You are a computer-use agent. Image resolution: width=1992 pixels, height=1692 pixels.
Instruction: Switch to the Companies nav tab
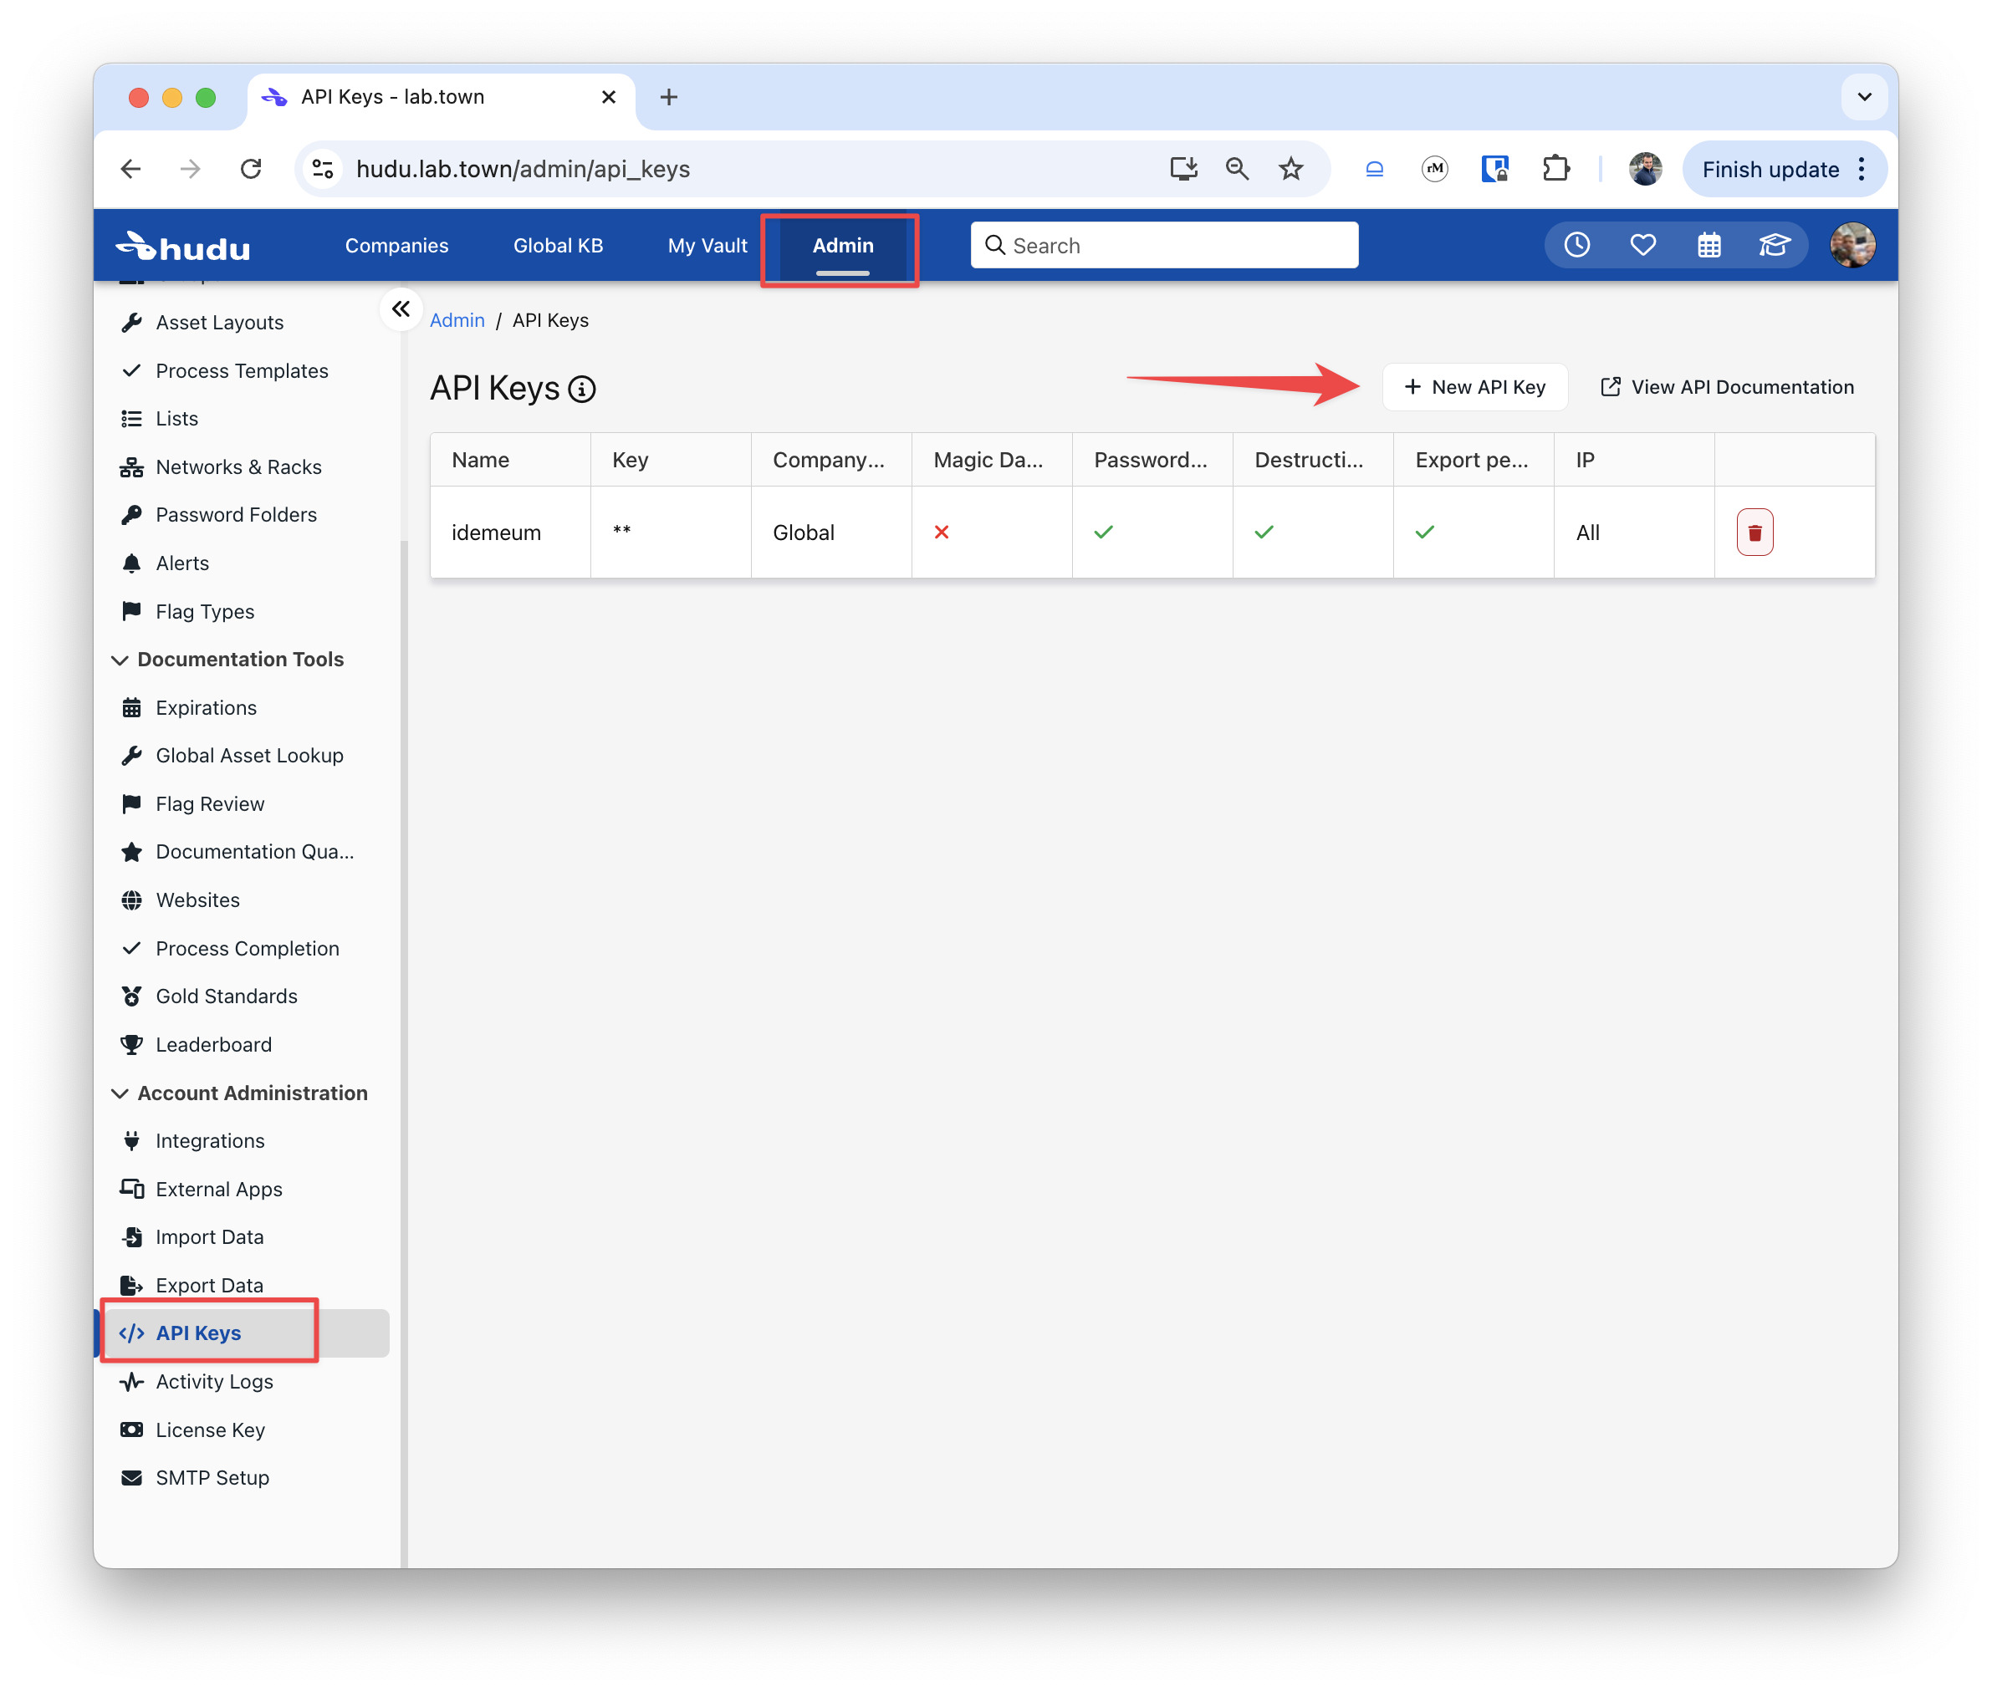tap(396, 246)
